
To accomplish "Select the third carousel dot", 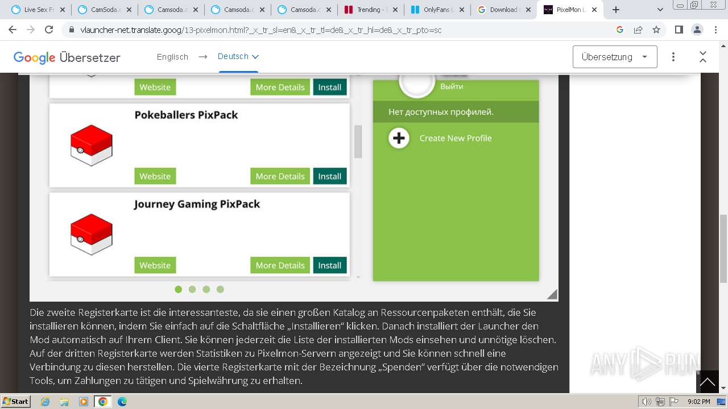I will 206,289.
